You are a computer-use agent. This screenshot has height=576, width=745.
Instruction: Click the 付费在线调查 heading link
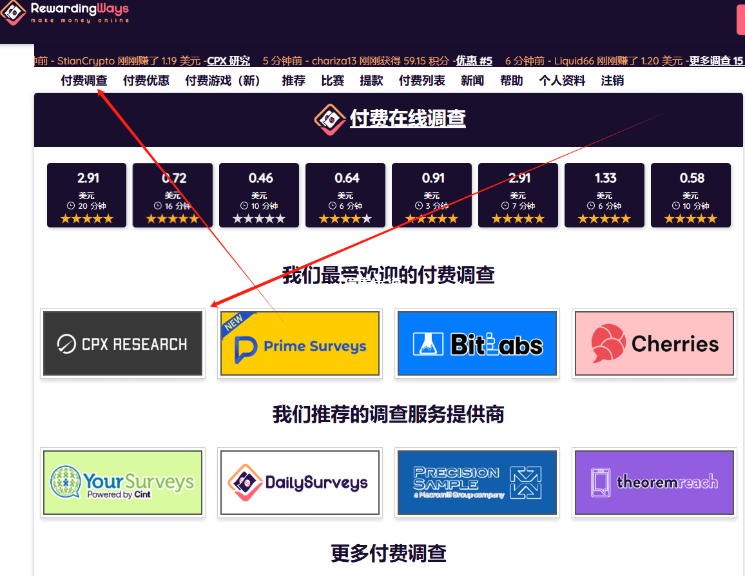click(x=408, y=119)
